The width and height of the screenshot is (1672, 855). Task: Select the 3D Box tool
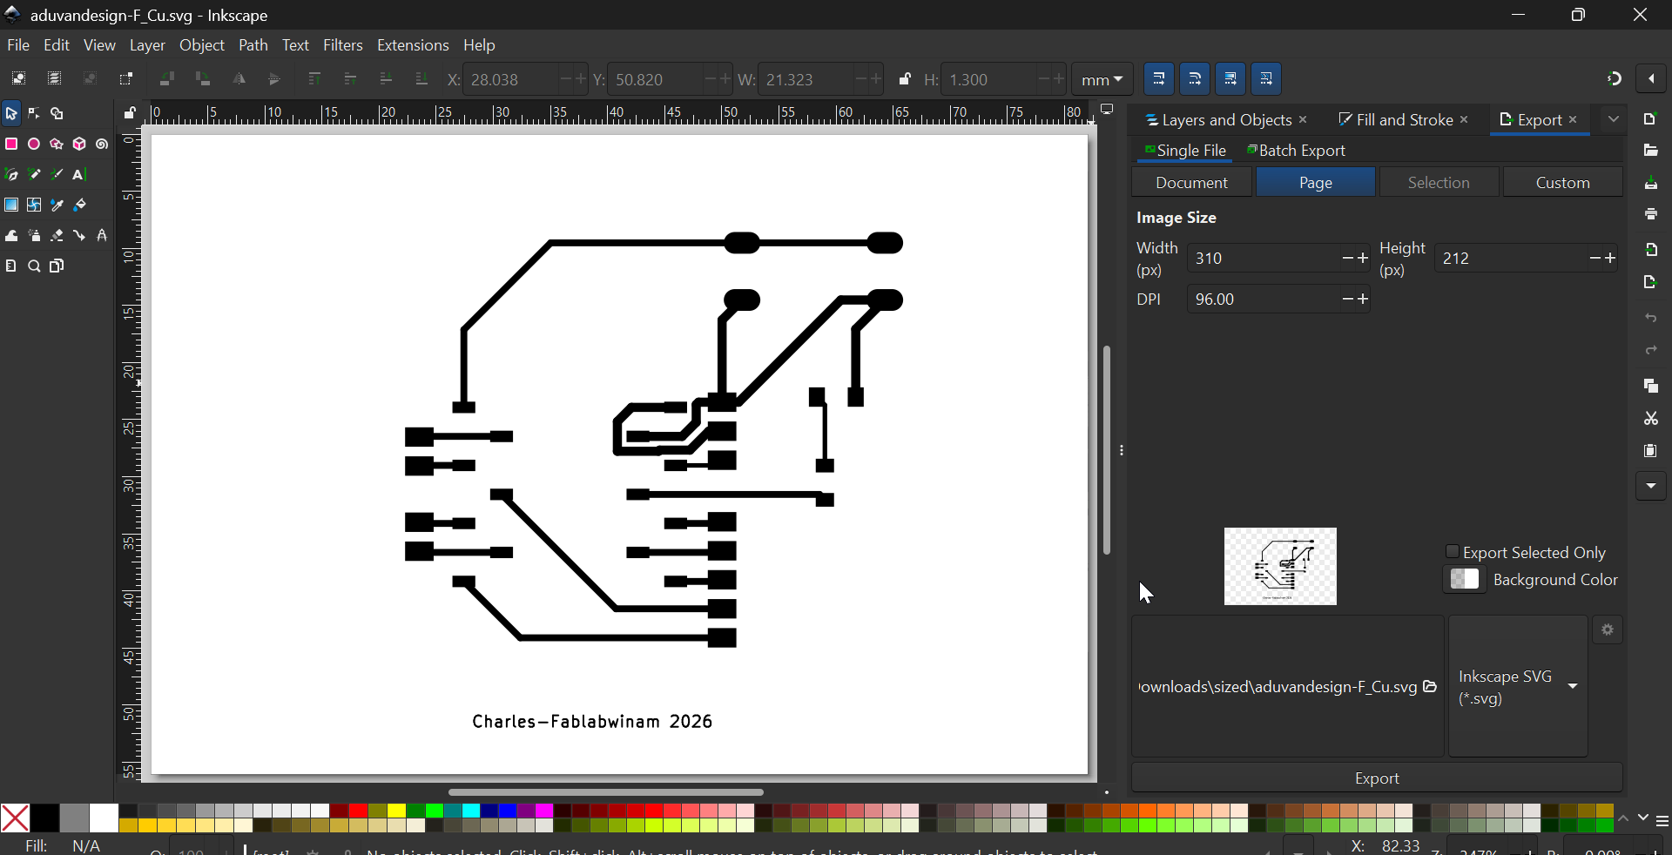click(x=79, y=145)
